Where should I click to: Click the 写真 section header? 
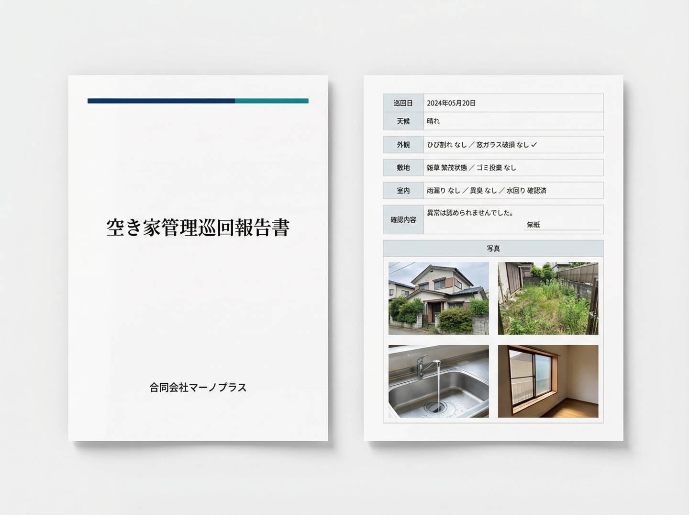pyautogui.click(x=493, y=249)
